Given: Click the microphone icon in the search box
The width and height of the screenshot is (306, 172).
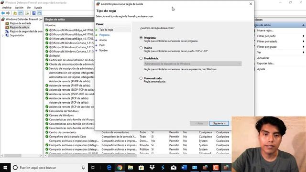Looking at the screenshot, I should [83, 168].
